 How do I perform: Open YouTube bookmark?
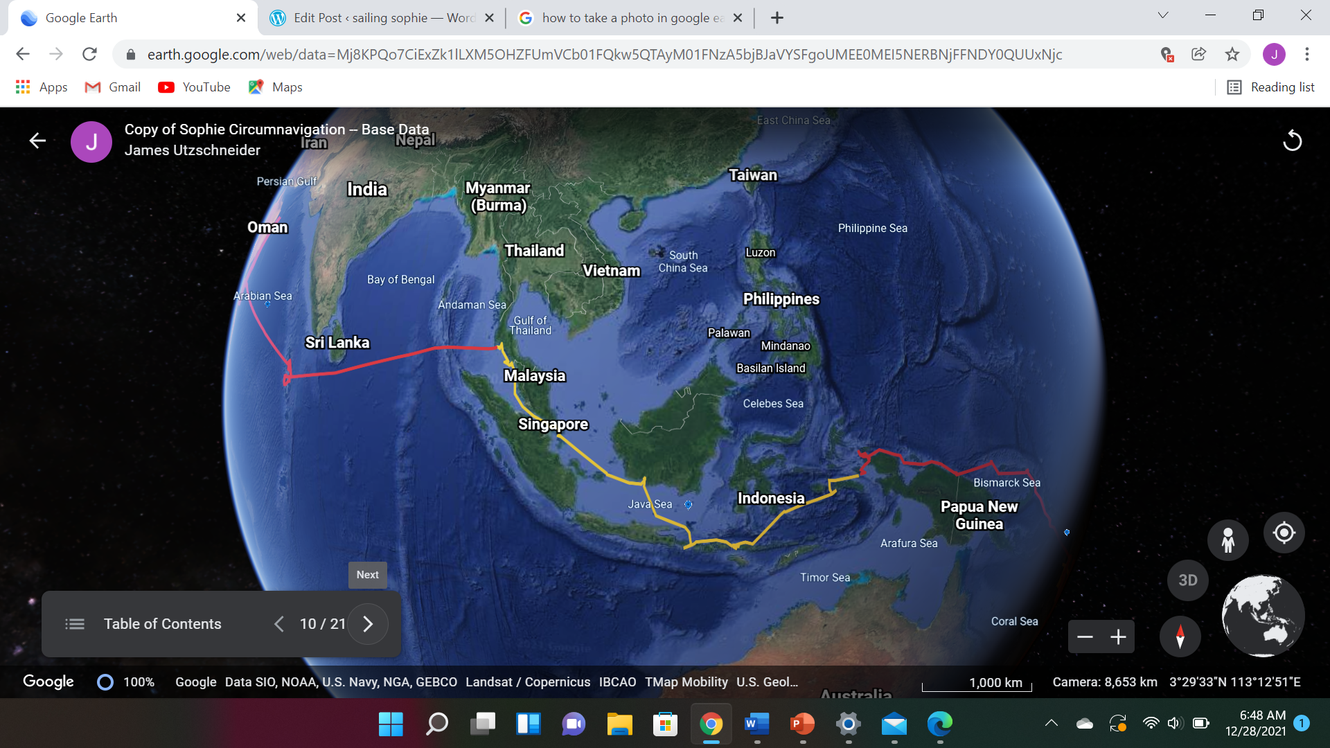[x=195, y=87]
